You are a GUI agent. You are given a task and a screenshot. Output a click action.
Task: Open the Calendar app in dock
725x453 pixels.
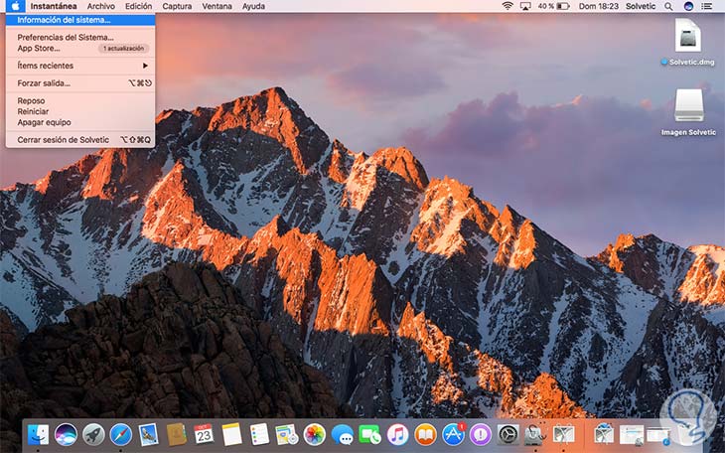click(205, 434)
